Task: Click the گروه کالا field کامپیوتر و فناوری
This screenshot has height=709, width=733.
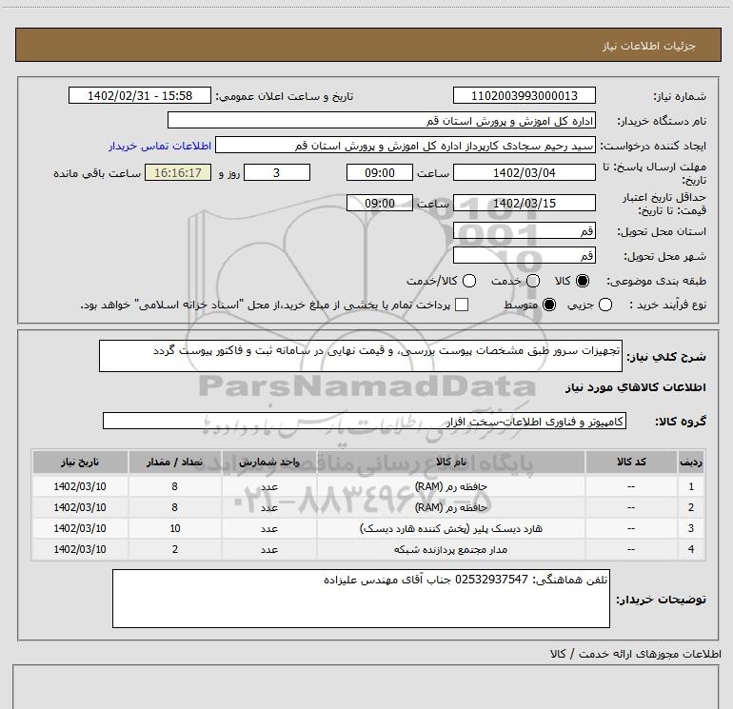Action: [x=365, y=421]
